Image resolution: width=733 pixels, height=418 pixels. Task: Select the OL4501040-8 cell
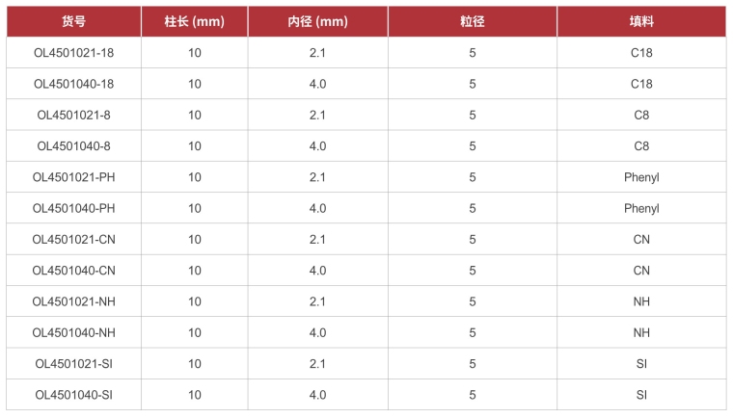(x=73, y=146)
